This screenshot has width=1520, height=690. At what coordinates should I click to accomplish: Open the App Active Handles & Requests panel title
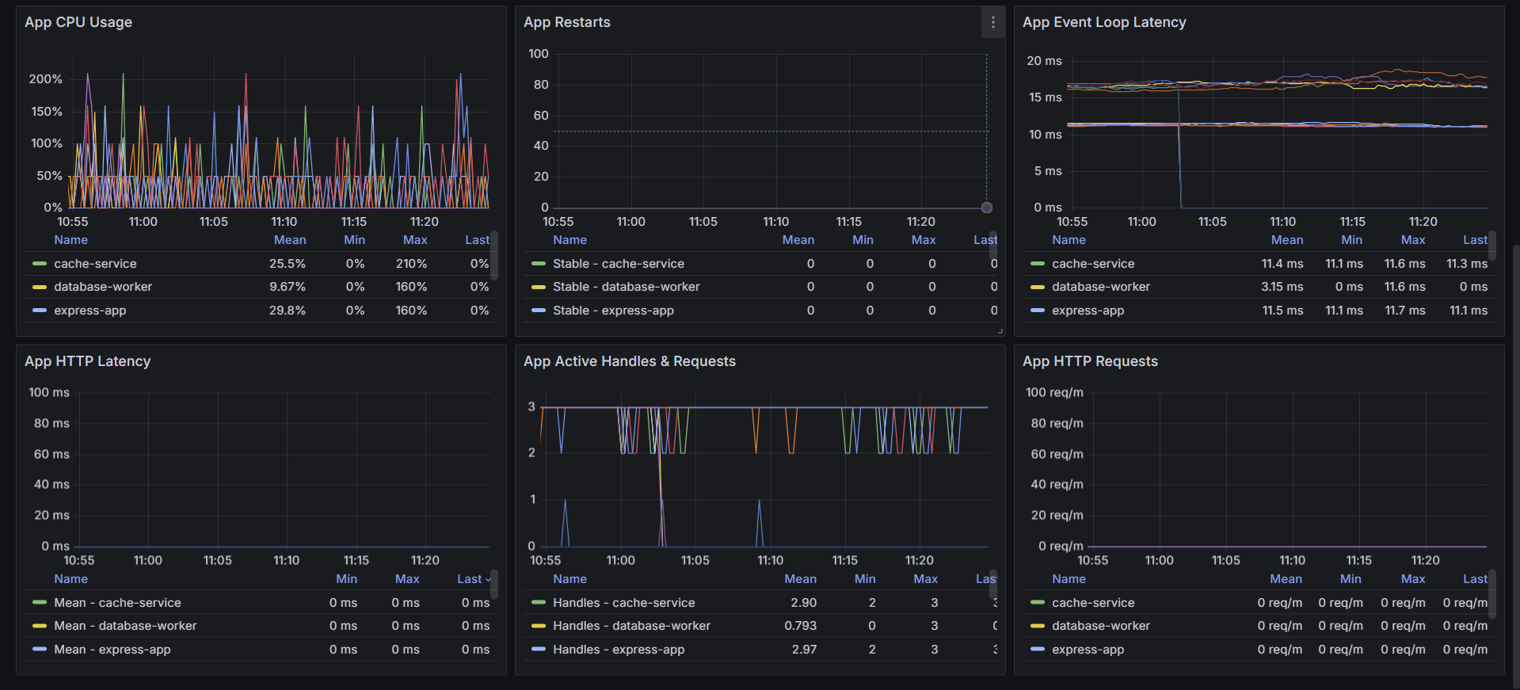pos(630,361)
